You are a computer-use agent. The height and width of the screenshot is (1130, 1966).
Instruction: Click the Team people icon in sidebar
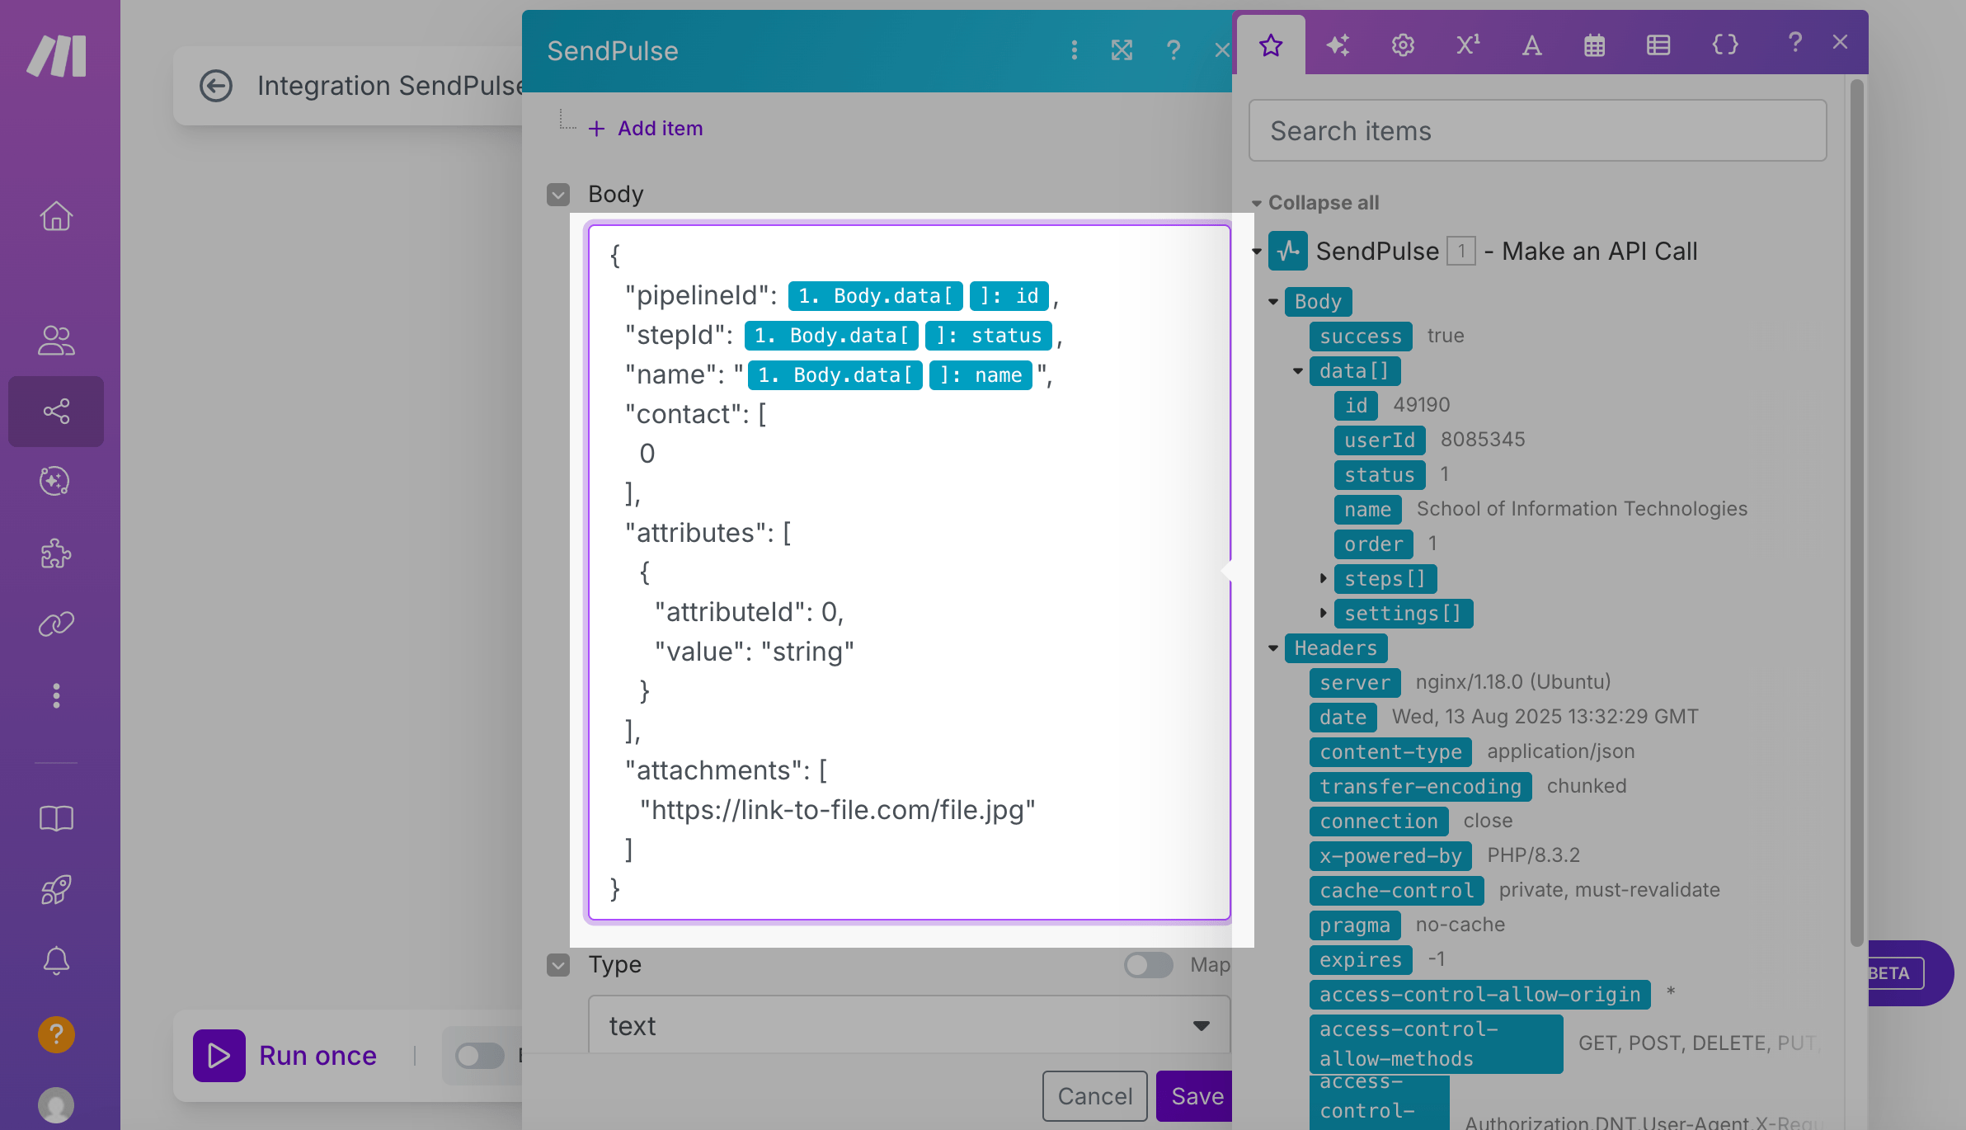click(56, 340)
